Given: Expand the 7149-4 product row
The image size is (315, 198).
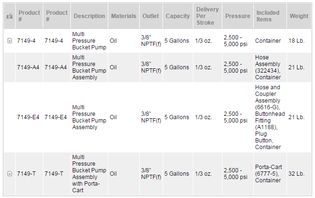Looking at the screenshot, I should 10,41.
